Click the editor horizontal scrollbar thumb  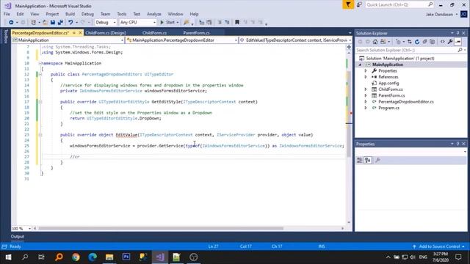tap(161, 229)
